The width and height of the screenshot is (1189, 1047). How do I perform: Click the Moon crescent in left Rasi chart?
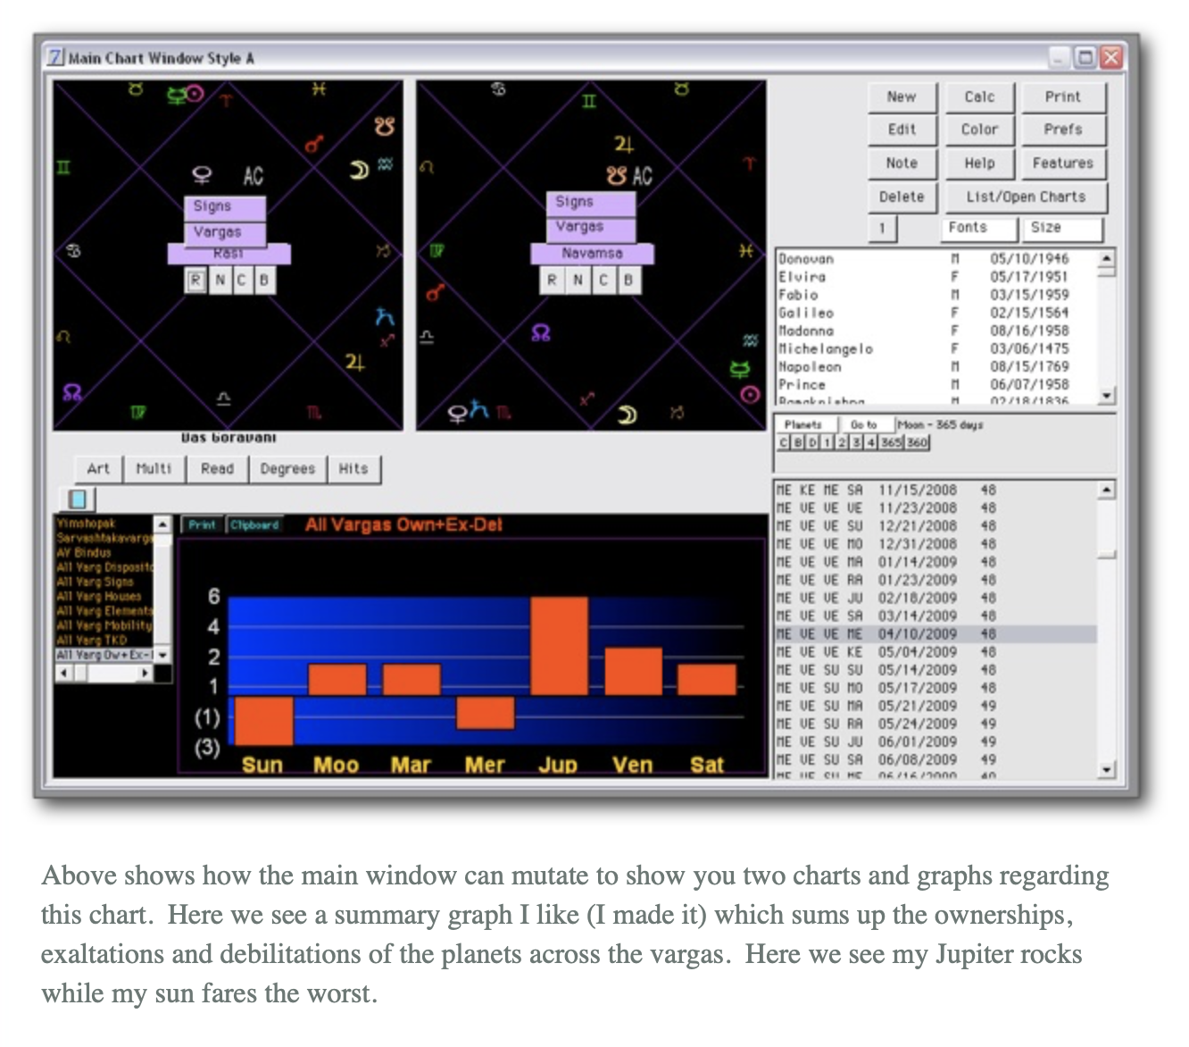(x=359, y=170)
